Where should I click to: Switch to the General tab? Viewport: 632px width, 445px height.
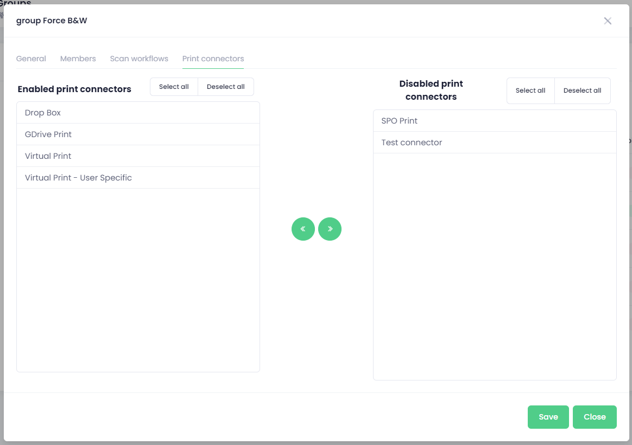31,59
